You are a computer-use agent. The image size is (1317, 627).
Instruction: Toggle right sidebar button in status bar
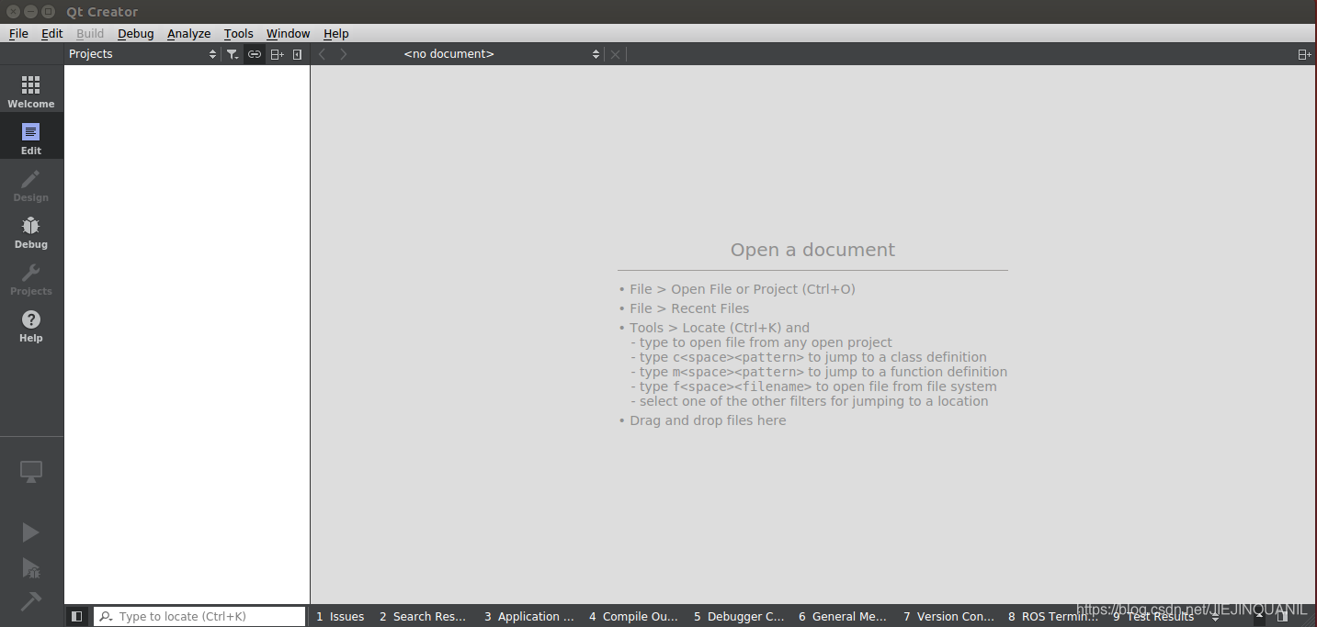coord(1282,617)
